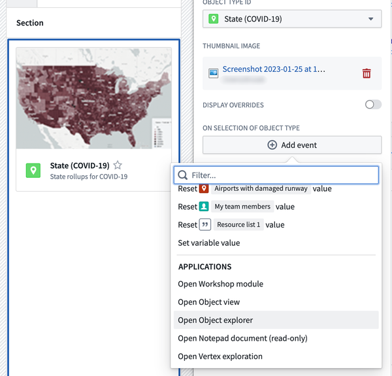Open the State (COVID-19) object type dropdown

[292, 19]
